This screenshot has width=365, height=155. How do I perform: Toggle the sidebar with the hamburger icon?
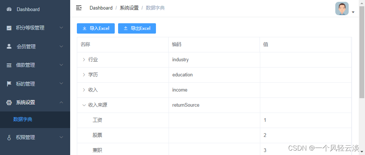click(79, 8)
